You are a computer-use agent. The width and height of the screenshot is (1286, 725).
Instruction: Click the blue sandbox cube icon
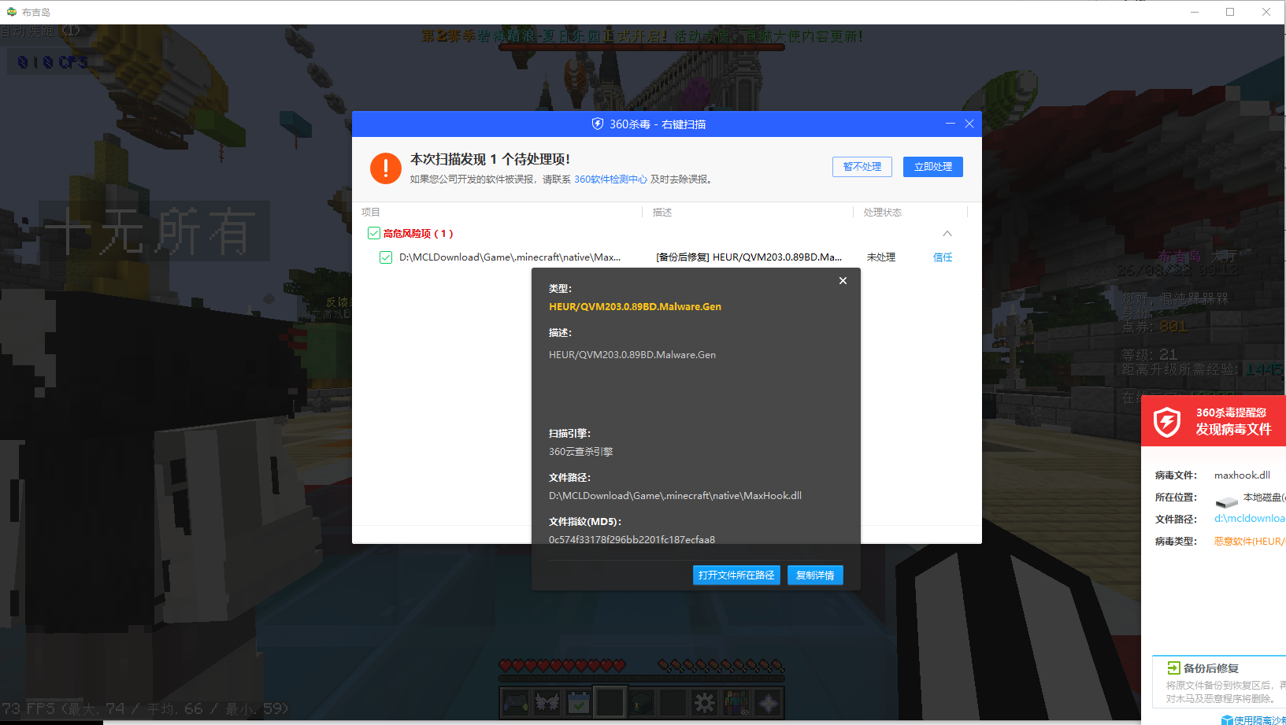click(x=1227, y=719)
